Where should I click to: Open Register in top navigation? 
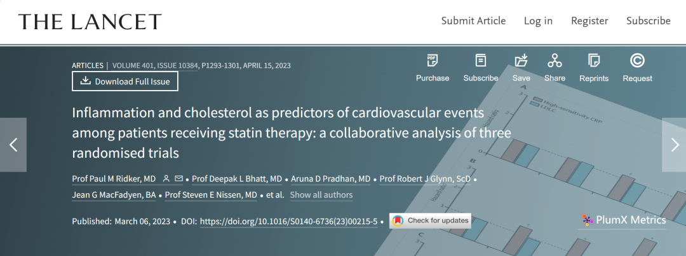point(589,20)
